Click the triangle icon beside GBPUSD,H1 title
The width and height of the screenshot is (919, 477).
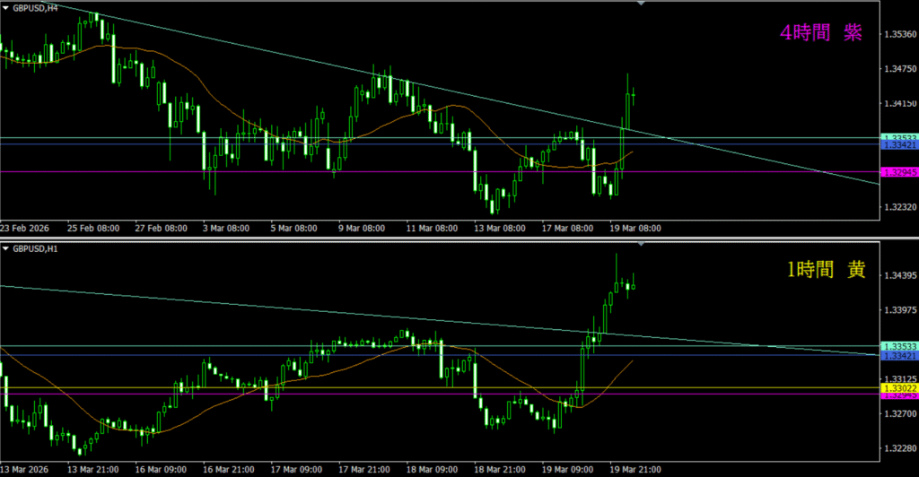coord(6,247)
